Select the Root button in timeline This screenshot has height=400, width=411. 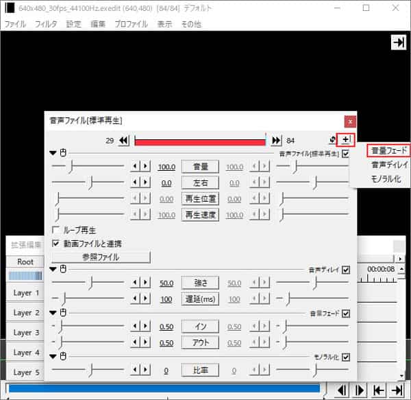[x=25, y=261]
